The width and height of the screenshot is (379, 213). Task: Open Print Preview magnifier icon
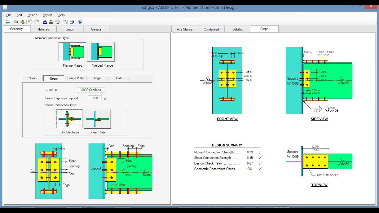point(65,22)
